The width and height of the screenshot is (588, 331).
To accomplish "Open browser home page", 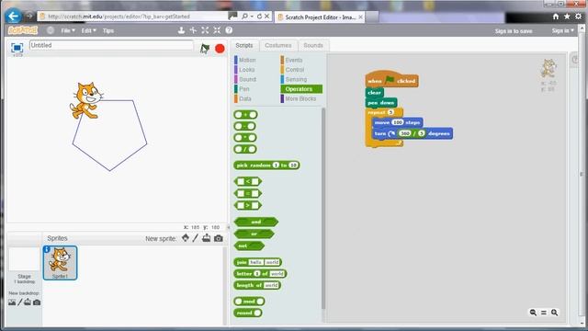I will click(556, 17).
